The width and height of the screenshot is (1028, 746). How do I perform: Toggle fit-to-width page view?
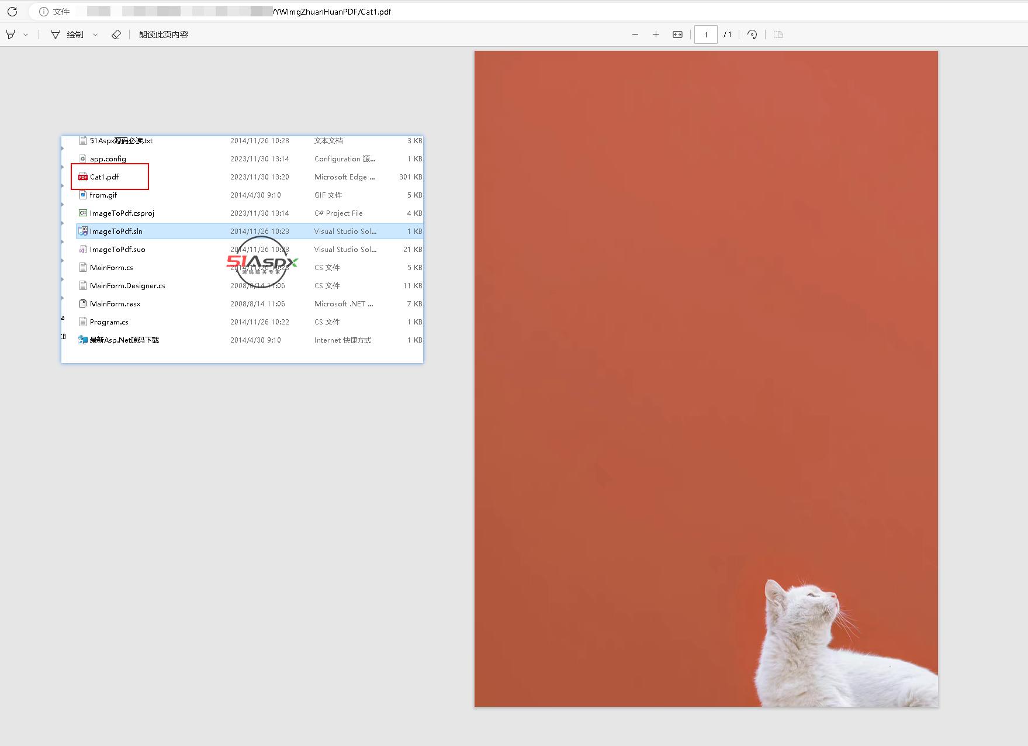coord(677,34)
